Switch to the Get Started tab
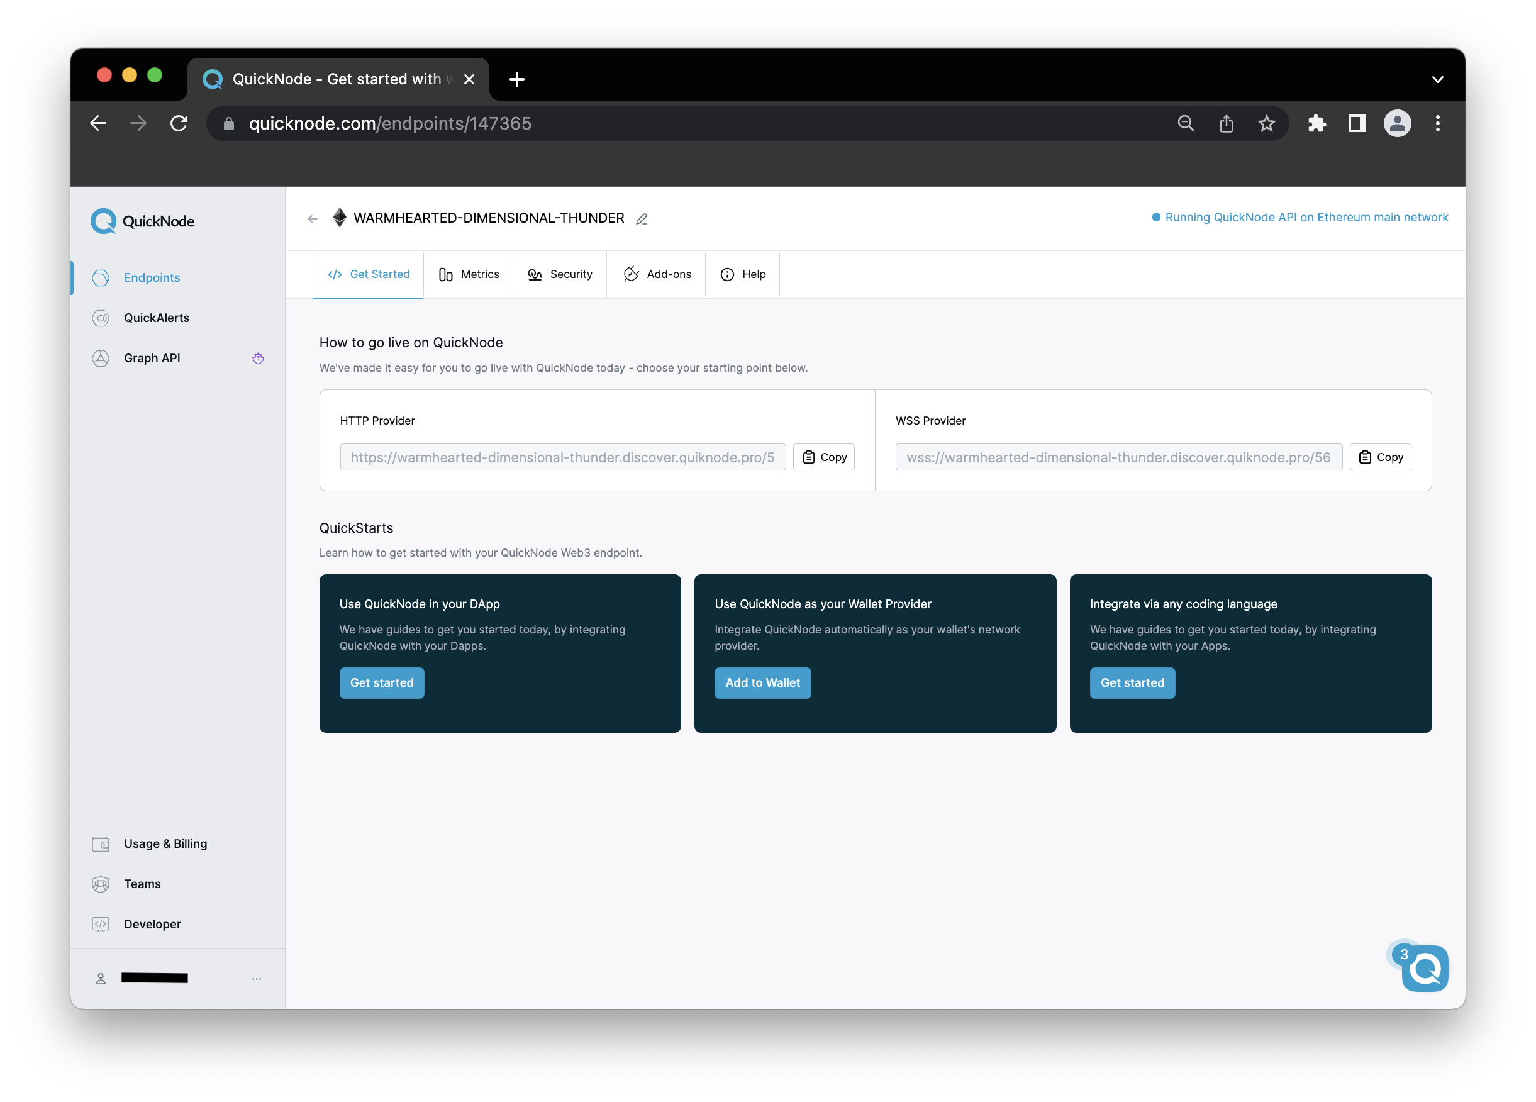The width and height of the screenshot is (1536, 1102). 369,274
